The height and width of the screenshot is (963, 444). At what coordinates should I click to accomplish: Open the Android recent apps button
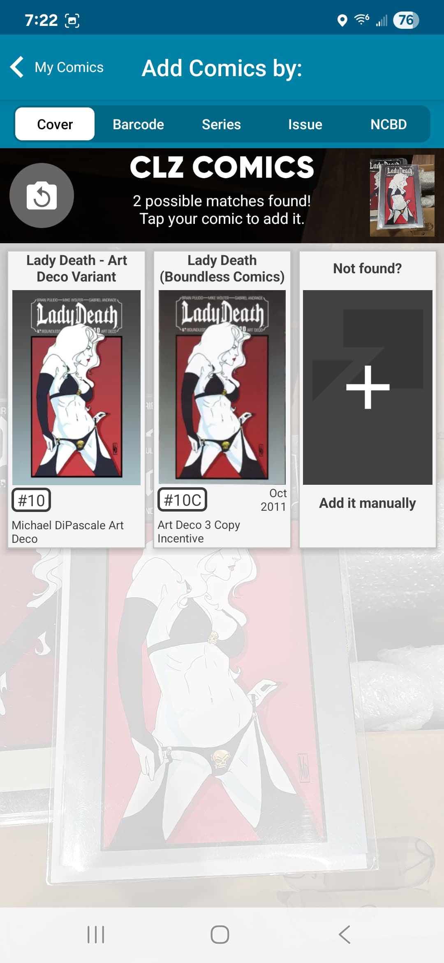[x=96, y=935]
